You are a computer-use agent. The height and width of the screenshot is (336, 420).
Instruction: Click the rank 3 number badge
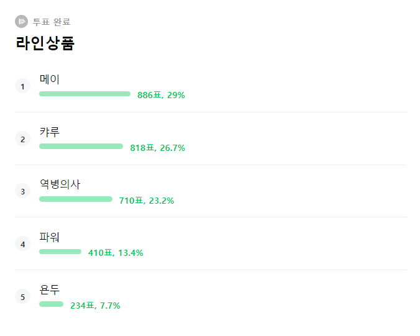22,191
